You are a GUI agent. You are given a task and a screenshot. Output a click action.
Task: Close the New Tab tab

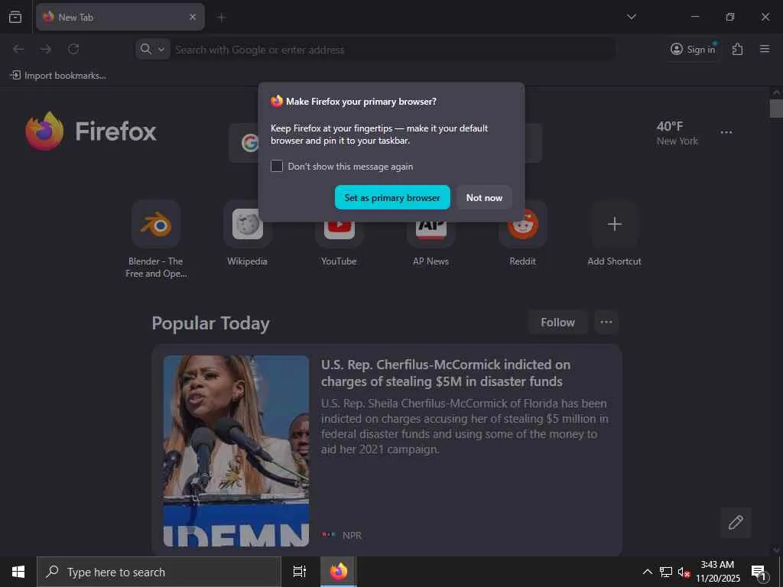[192, 17]
